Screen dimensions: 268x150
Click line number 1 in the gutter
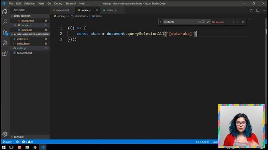point(61,28)
